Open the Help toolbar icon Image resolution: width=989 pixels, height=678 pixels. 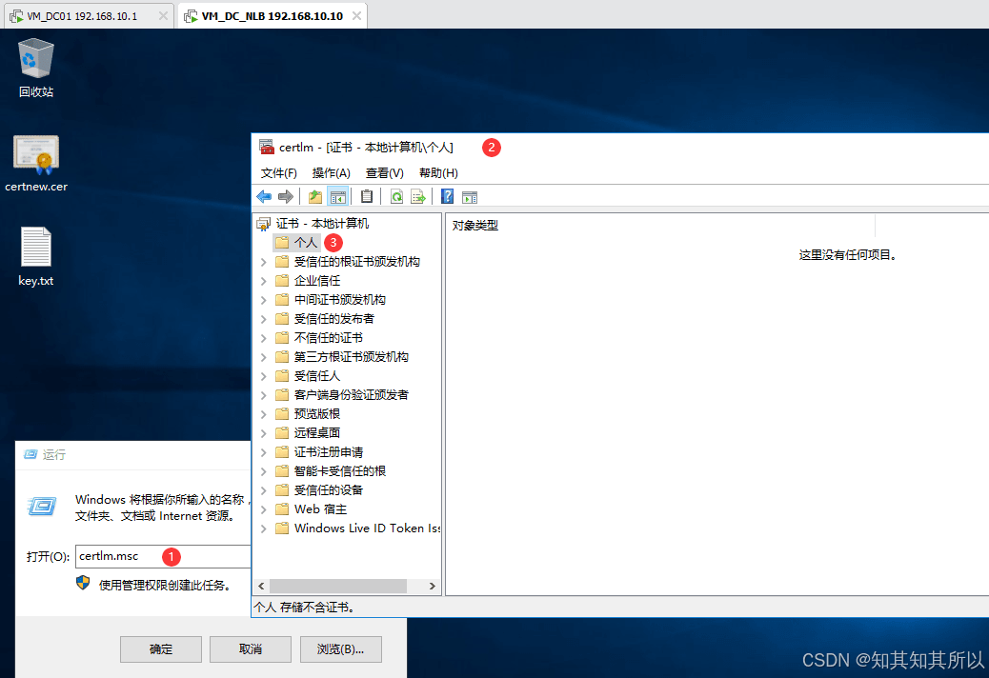(x=447, y=196)
